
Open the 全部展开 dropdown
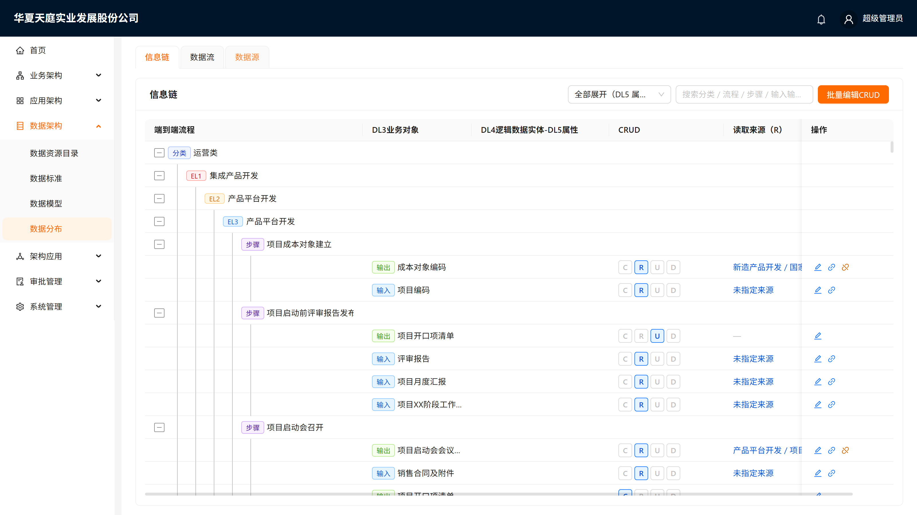click(619, 94)
